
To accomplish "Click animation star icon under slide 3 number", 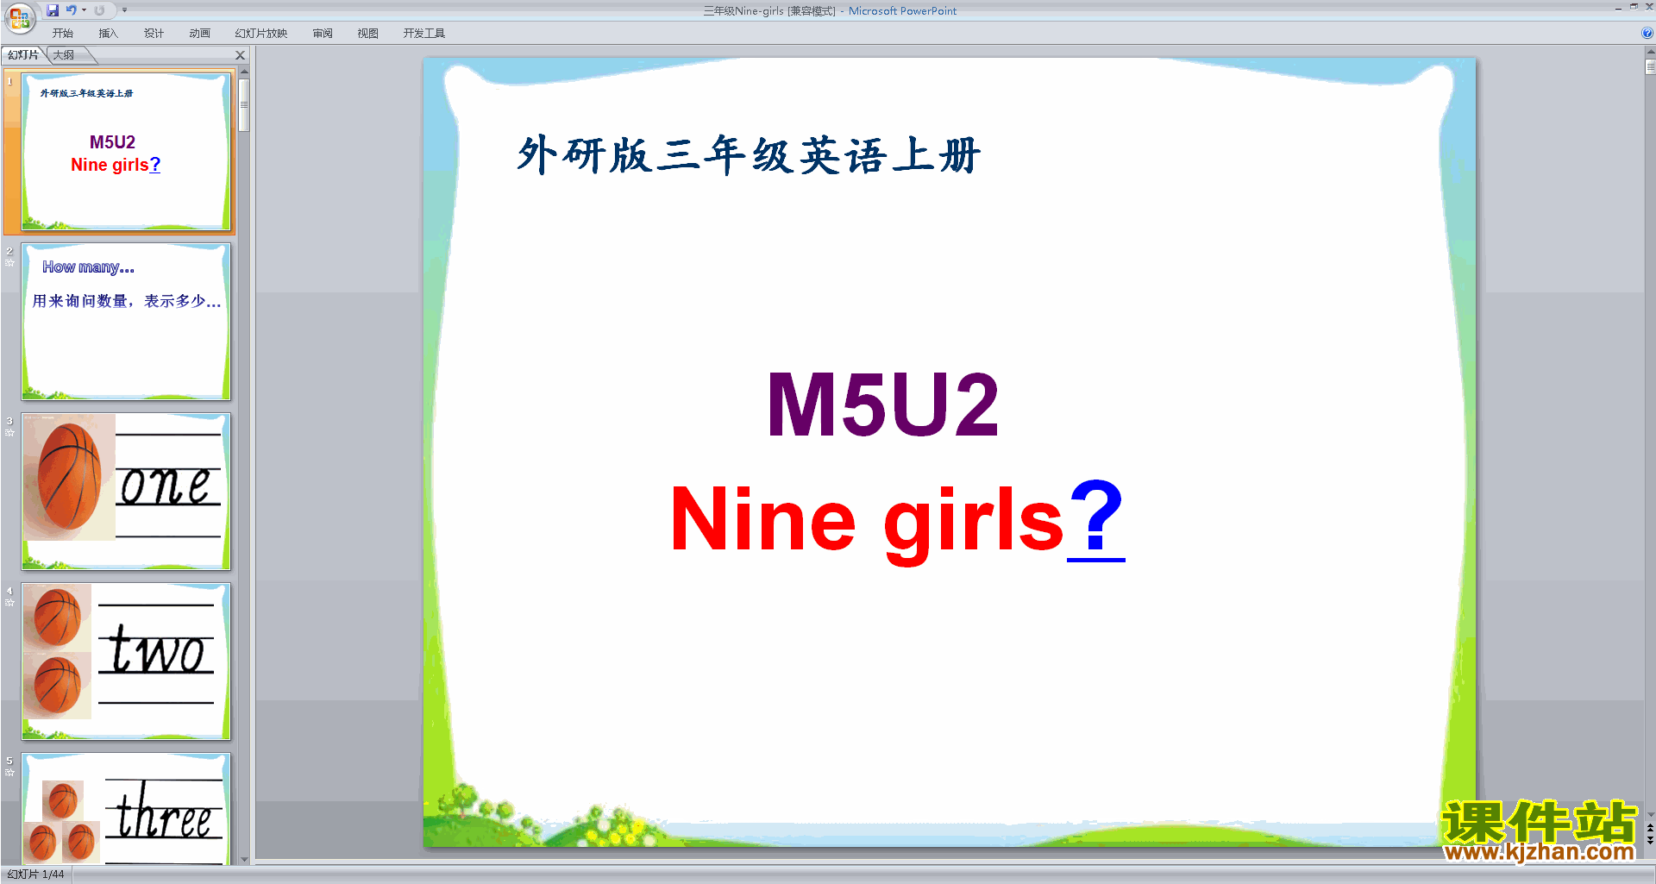I will (x=9, y=433).
